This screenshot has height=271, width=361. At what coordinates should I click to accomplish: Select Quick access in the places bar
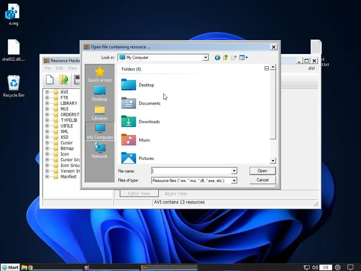pos(100,74)
